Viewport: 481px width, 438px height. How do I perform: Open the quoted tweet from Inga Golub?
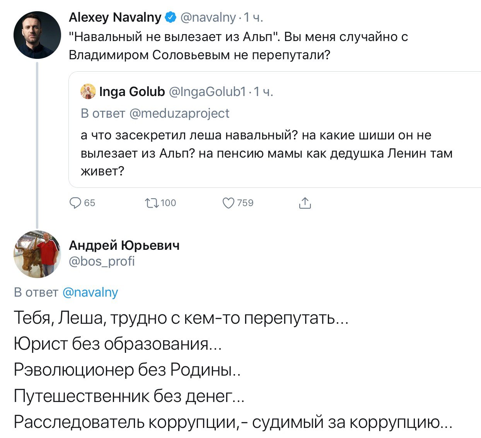point(267,153)
